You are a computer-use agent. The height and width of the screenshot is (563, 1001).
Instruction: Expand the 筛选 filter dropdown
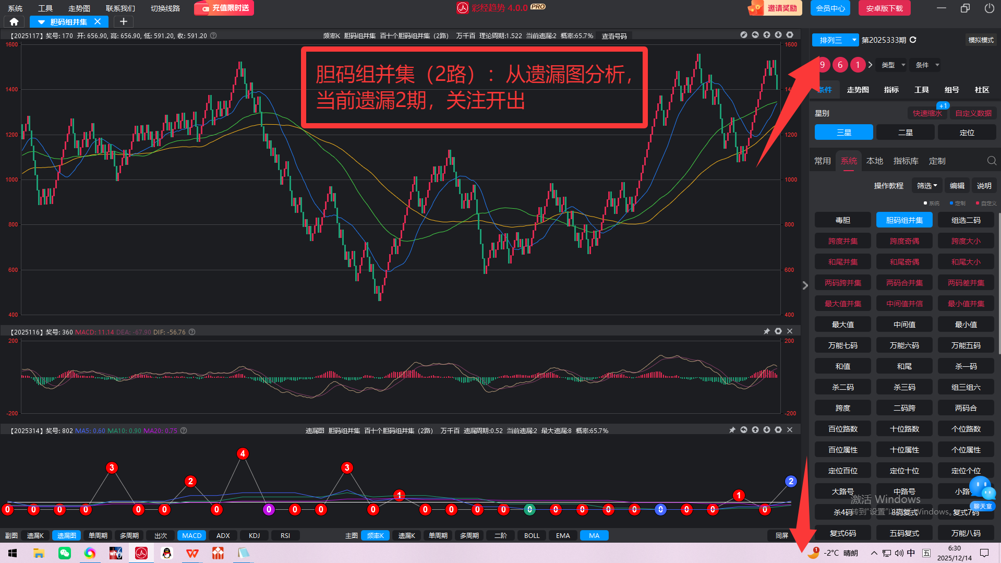pyautogui.click(x=927, y=186)
